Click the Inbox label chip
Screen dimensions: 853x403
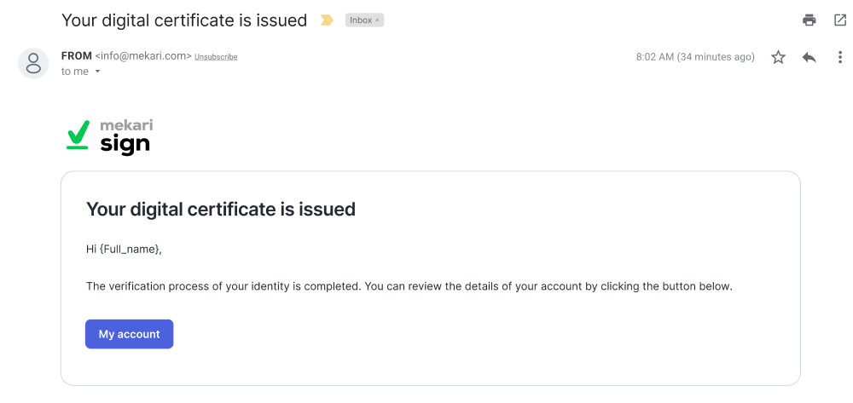pyautogui.click(x=361, y=20)
